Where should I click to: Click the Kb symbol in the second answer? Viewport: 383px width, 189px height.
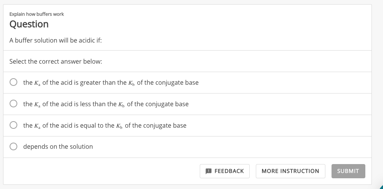[121, 104]
